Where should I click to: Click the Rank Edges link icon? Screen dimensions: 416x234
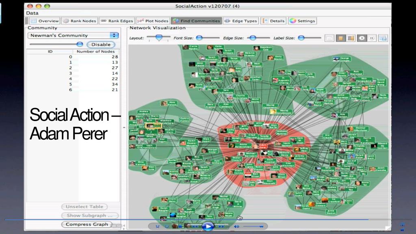[104, 21]
